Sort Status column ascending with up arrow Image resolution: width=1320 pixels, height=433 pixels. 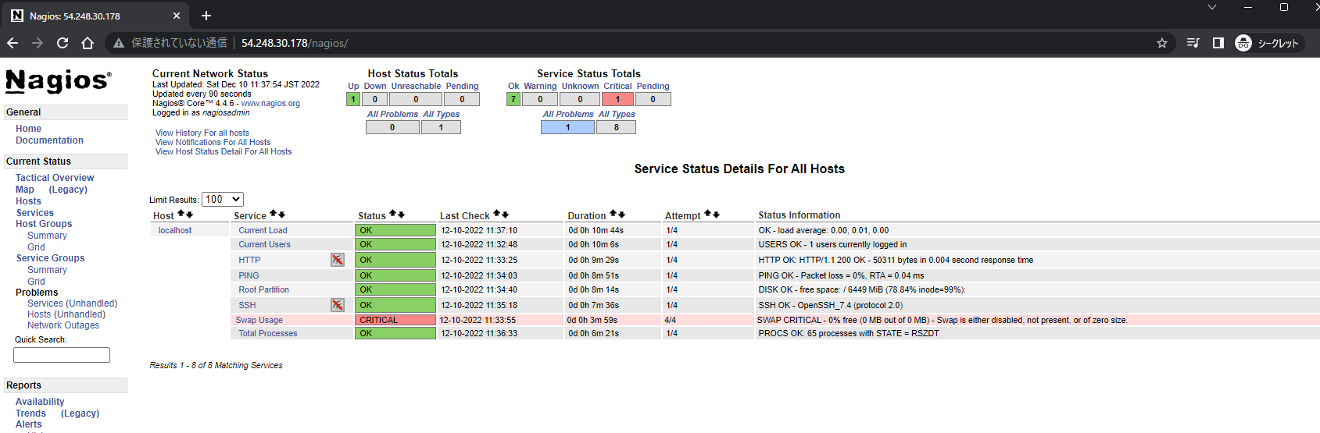pos(393,214)
